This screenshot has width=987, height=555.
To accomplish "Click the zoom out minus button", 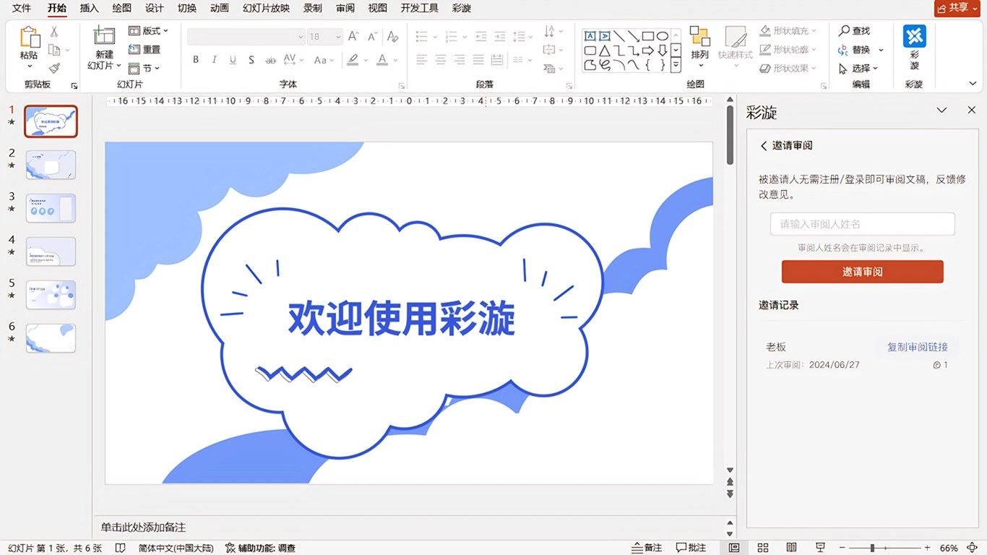I will pyautogui.click(x=841, y=548).
